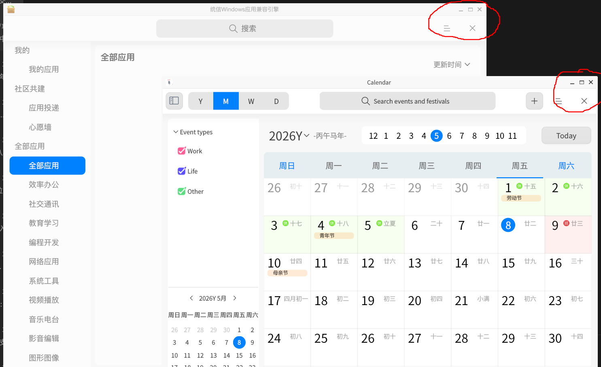
Task: Open 社交通讯 category
Action: pos(44,204)
